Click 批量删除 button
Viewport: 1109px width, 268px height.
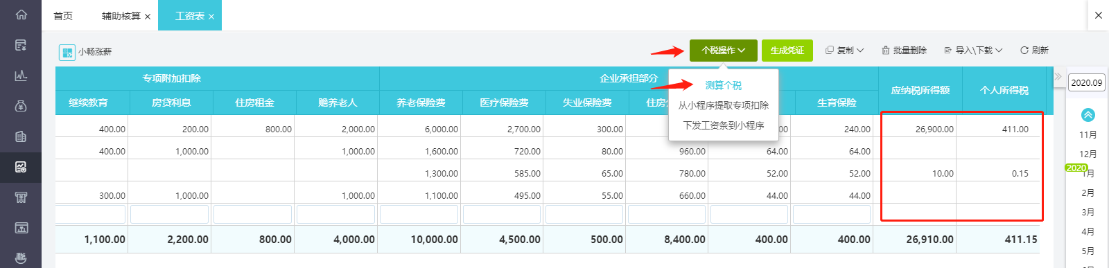(x=904, y=51)
